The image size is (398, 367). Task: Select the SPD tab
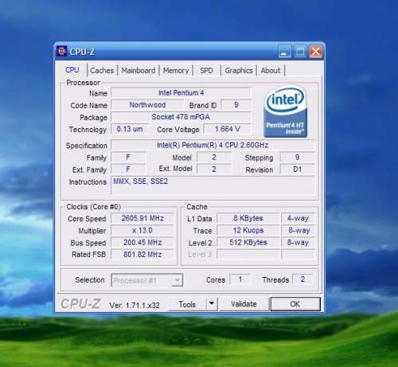(x=206, y=71)
